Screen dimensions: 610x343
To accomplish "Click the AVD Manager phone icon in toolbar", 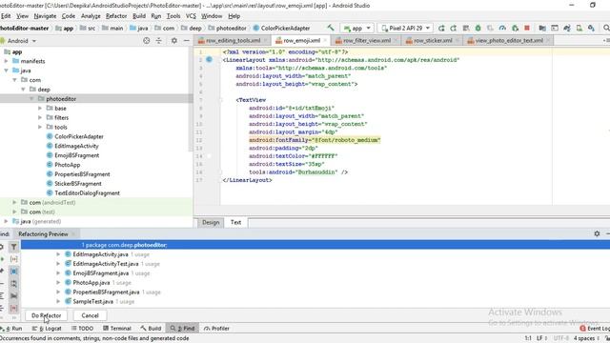I will coord(579,28).
